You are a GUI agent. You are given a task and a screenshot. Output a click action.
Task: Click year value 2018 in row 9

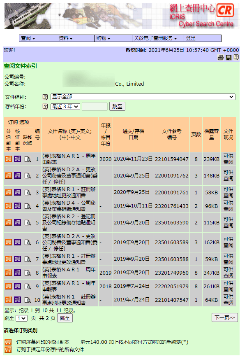(106, 287)
